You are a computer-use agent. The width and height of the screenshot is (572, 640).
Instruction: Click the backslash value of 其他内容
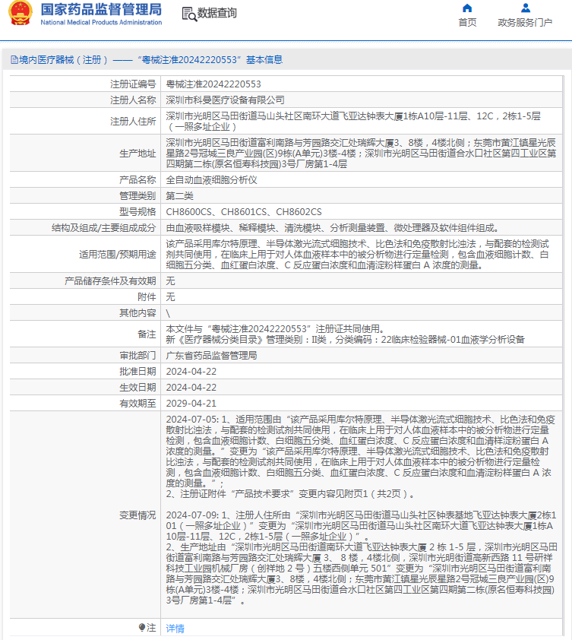(x=168, y=313)
